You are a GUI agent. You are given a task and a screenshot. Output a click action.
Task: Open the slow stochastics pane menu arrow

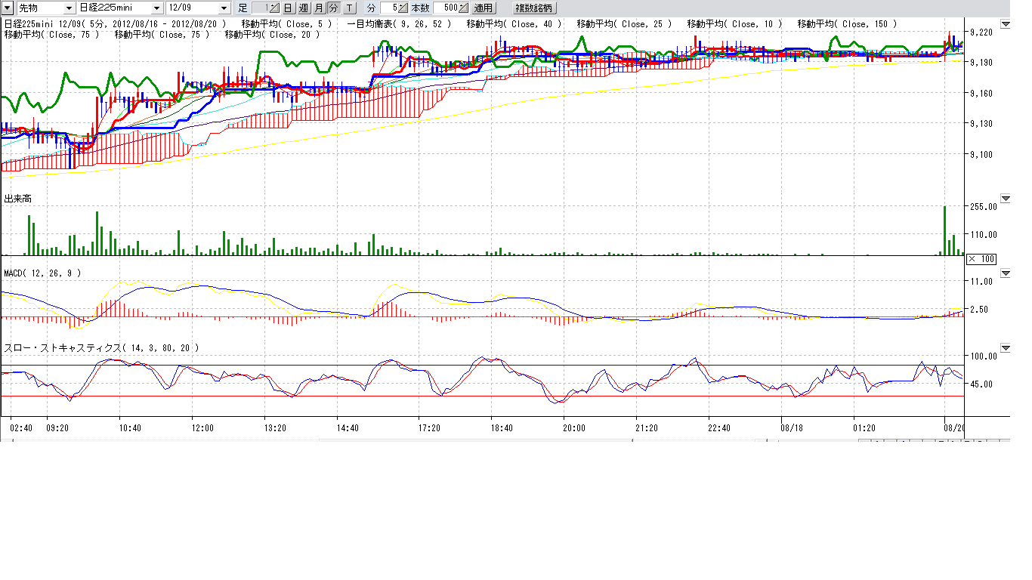click(1005, 348)
